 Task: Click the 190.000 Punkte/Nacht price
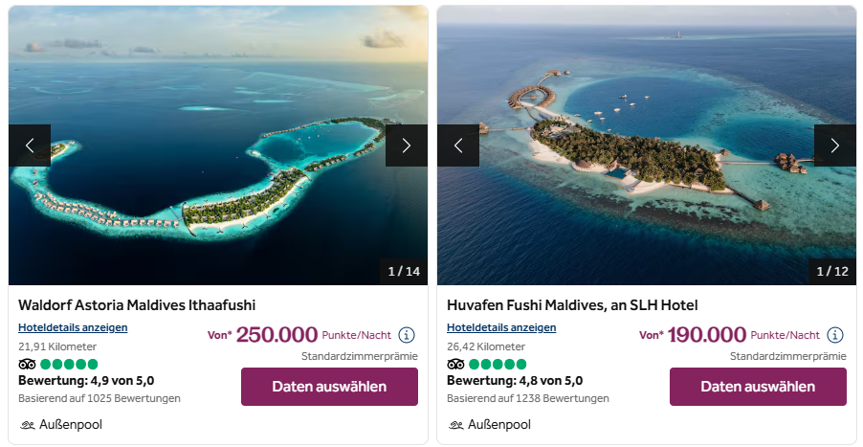(705, 335)
